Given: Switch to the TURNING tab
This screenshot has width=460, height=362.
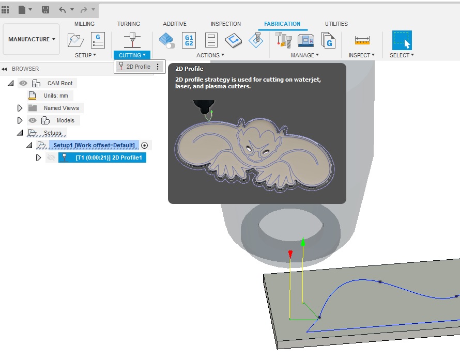Looking at the screenshot, I should coord(129,24).
